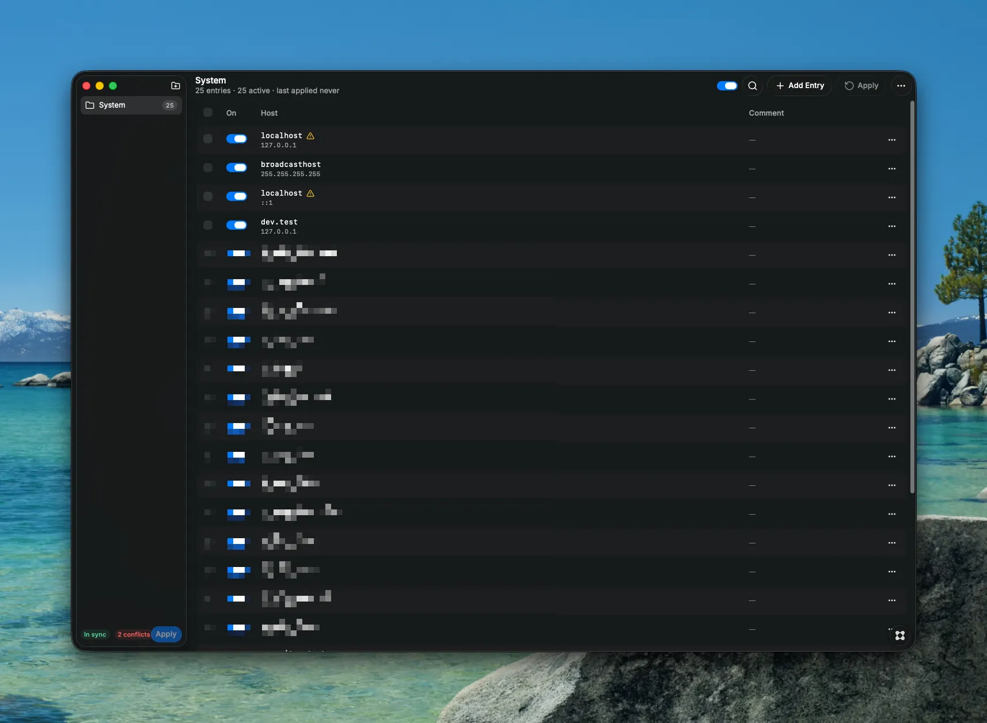Click the warning icon beside localhost ::1
The width and height of the screenshot is (987, 723).
[x=310, y=193]
